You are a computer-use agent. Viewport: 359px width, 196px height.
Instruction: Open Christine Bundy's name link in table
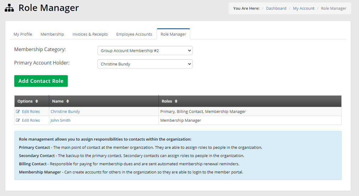[65, 111]
